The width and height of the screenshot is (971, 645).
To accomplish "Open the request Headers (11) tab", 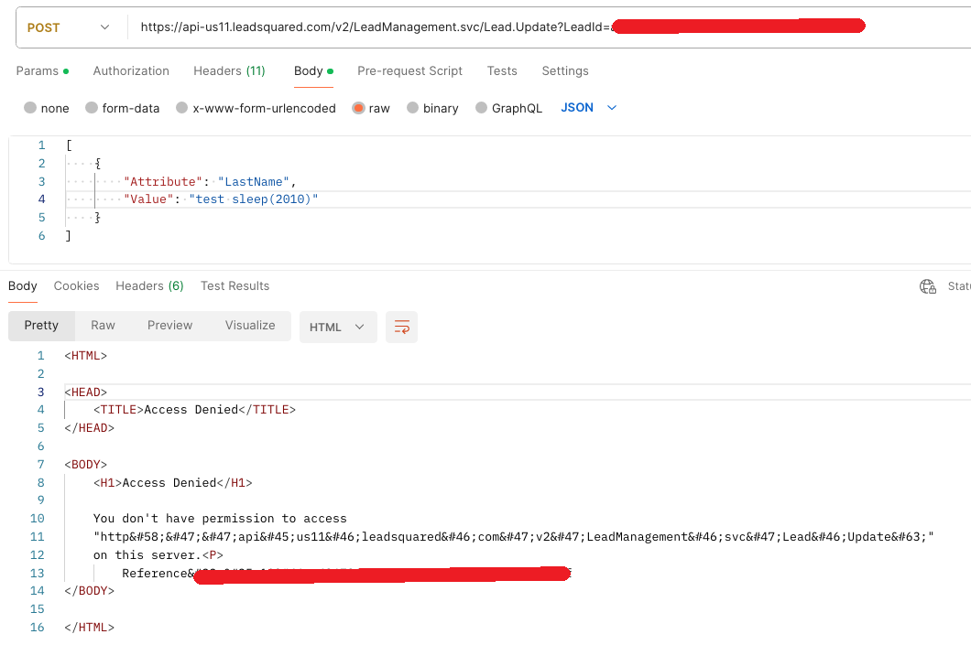I will [229, 70].
